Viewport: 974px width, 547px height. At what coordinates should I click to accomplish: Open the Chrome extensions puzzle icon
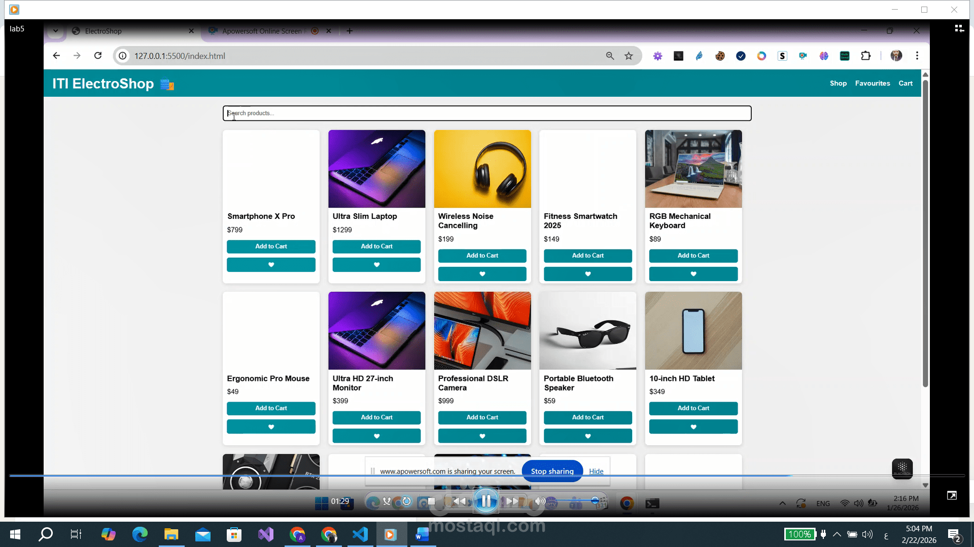[865, 56]
